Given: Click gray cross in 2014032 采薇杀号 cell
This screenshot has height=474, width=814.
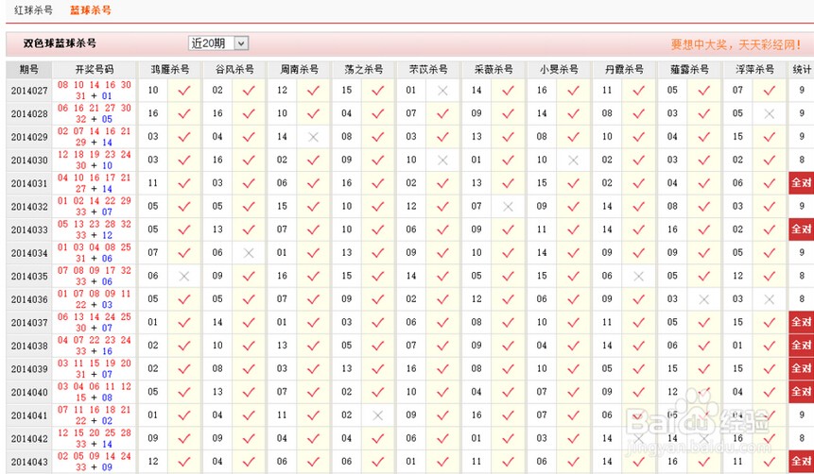Looking at the screenshot, I should [x=508, y=207].
